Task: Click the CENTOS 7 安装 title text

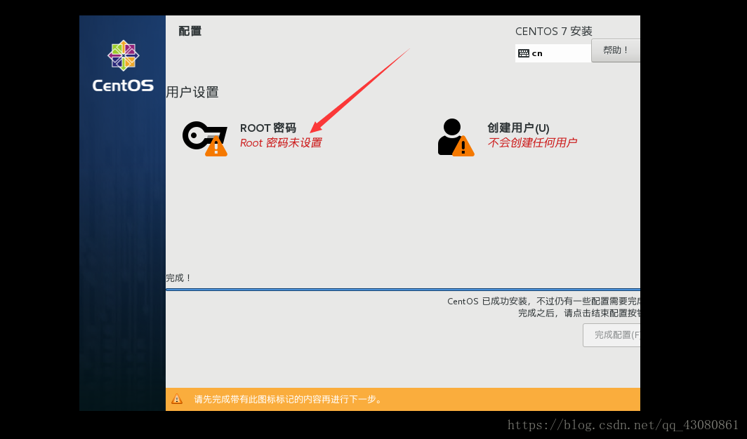Action: [x=553, y=32]
